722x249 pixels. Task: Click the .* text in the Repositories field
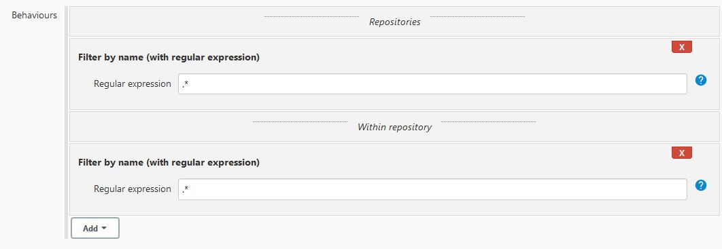185,84
